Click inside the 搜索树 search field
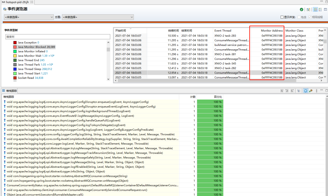The image size is (328, 196). pyautogui.click(x=58, y=37)
